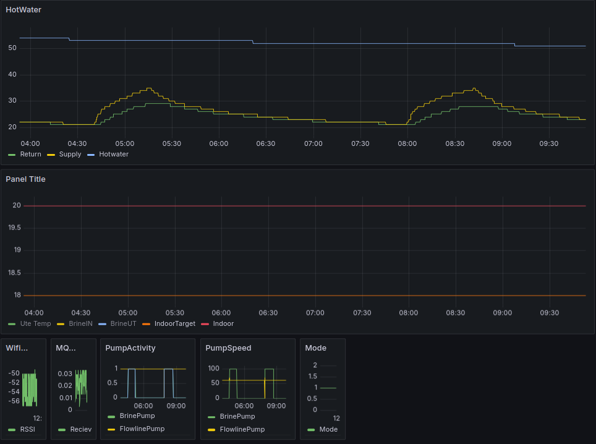The image size is (596, 444).
Task: Open the Wifi panel title menu
Action: click(17, 348)
